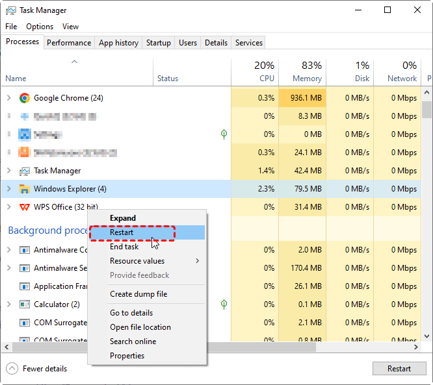The width and height of the screenshot is (433, 385).
Task: Click the green leaf status icon in Calculator row
Action: click(x=224, y=304)
